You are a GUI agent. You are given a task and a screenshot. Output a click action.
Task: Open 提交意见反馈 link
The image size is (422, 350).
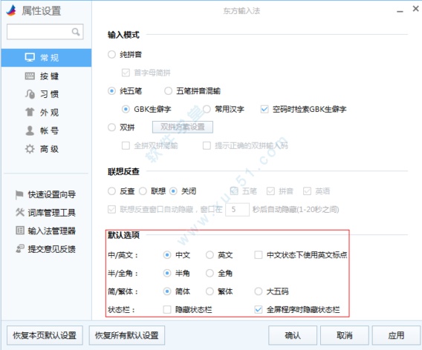[x=52, y=249]
